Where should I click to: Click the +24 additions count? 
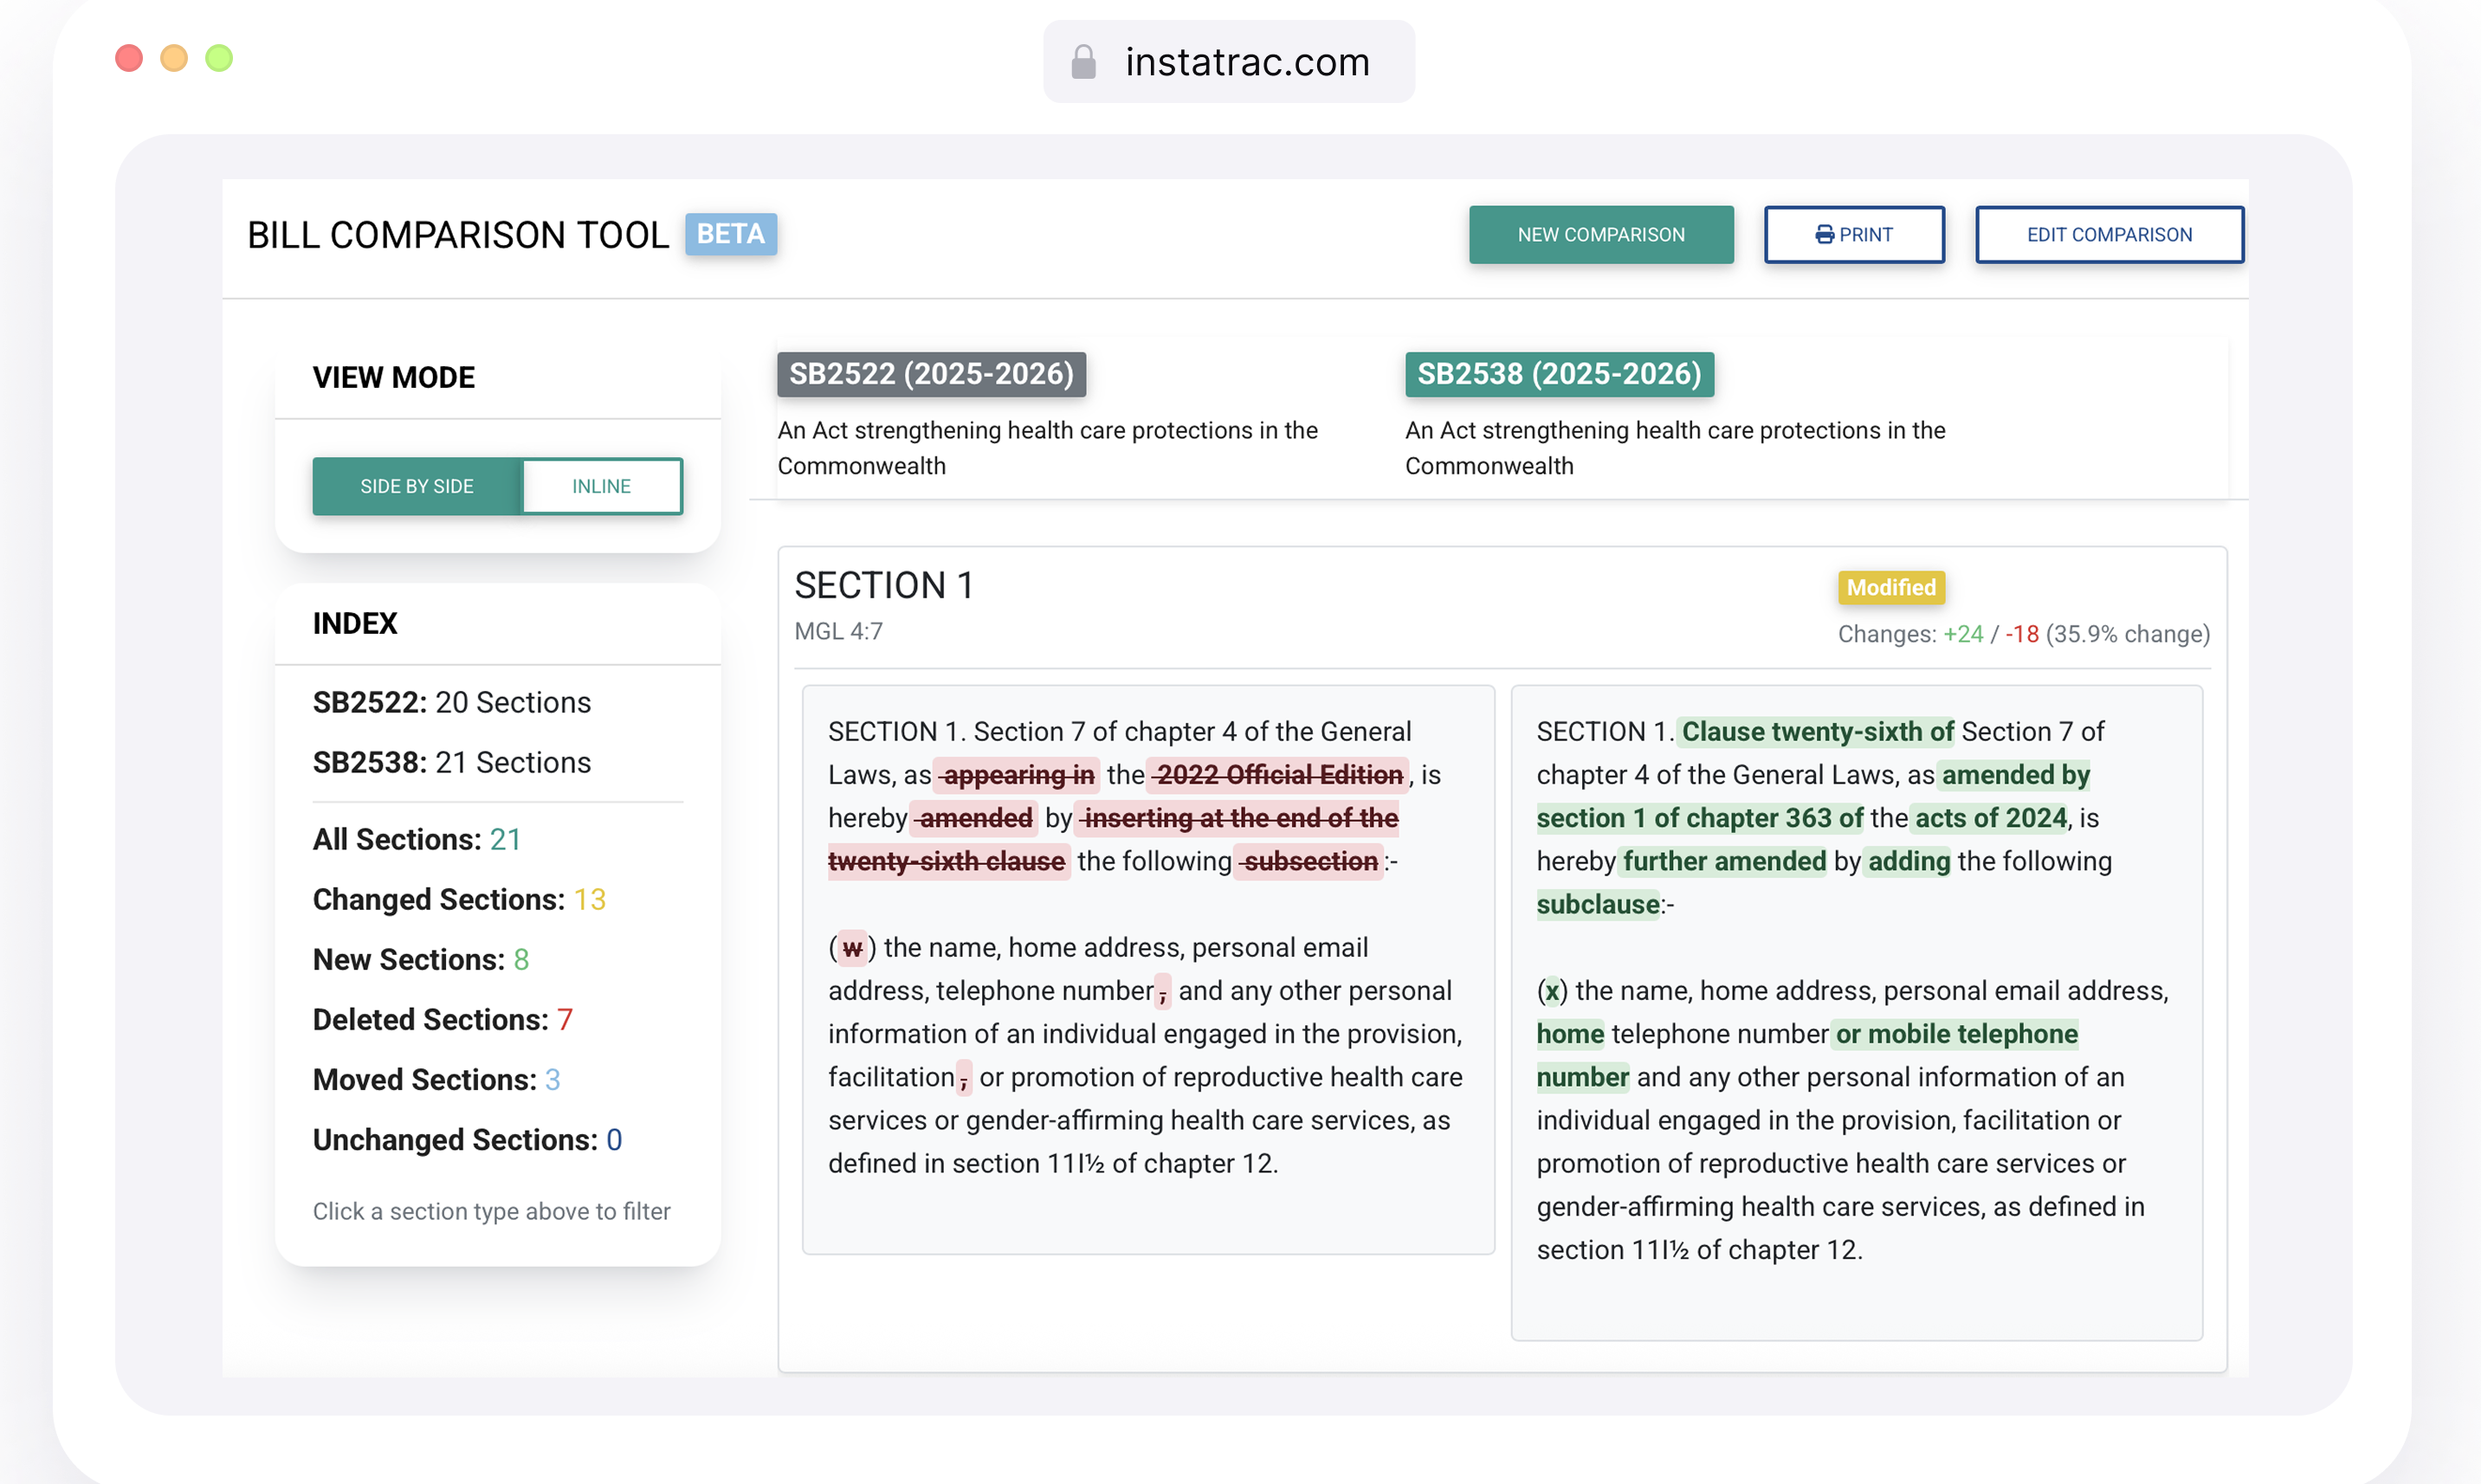(x=1963, y=634)
